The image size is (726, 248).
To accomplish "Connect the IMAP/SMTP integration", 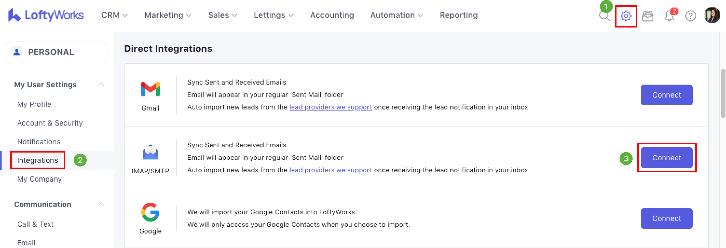I will pos(667,158).
